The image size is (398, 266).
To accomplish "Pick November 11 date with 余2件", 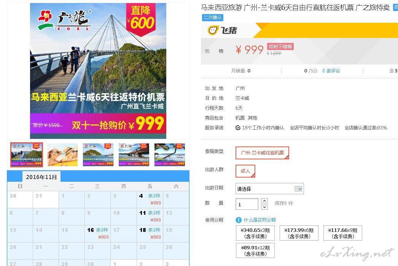I will pos(150,216).
